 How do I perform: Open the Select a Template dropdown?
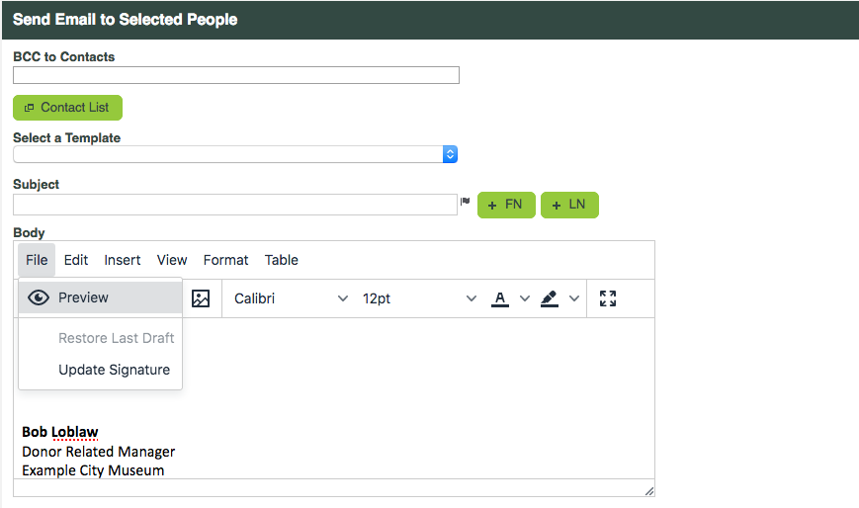[235, 154]
